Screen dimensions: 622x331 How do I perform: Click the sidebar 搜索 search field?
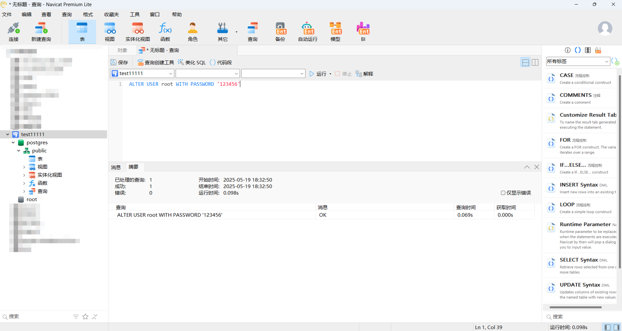coord(37,317)
